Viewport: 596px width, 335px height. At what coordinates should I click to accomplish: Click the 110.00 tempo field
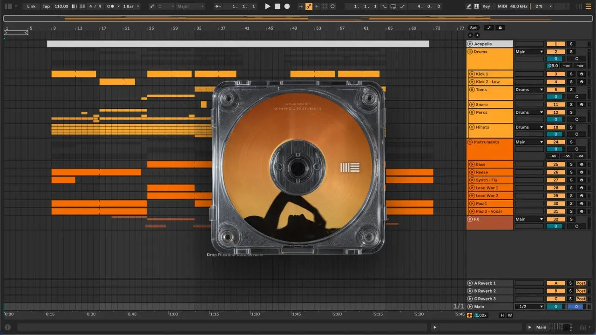61,7
